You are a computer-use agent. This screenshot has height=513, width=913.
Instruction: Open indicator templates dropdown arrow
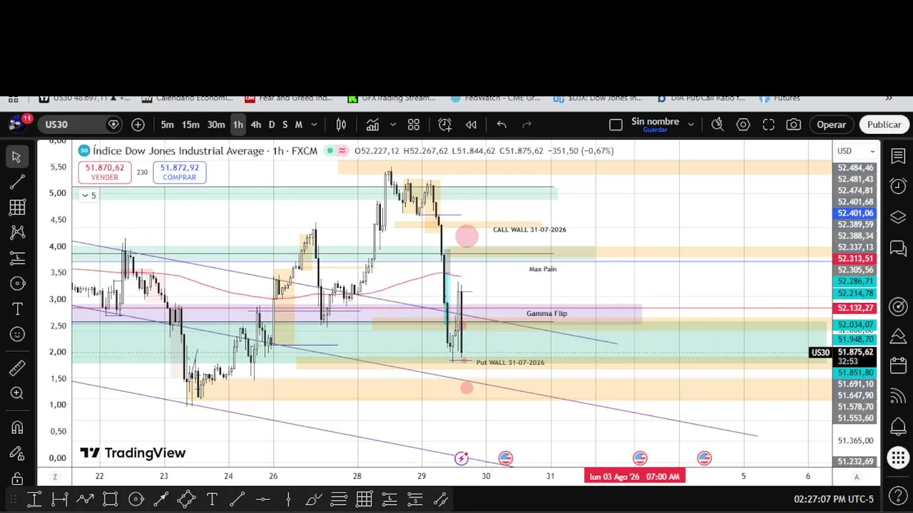coord(392,125)
